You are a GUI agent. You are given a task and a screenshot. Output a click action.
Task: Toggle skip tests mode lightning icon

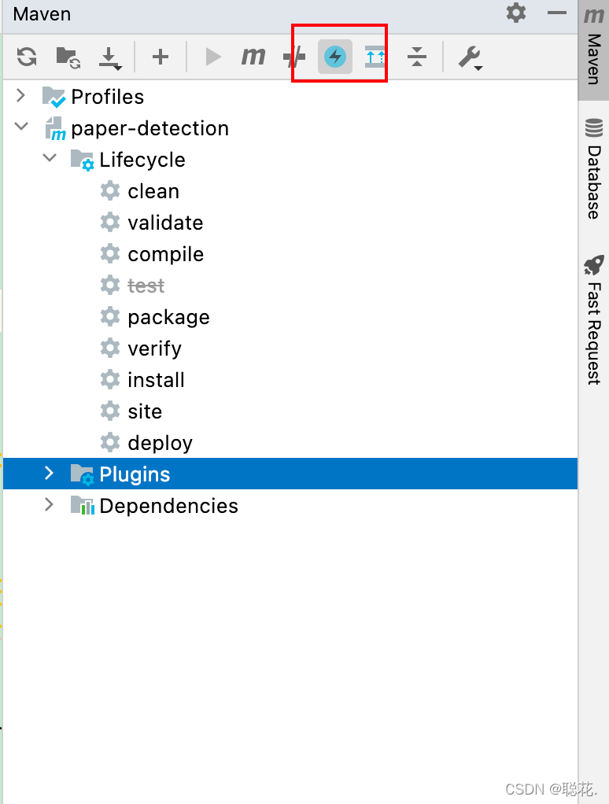coord(334,57)
